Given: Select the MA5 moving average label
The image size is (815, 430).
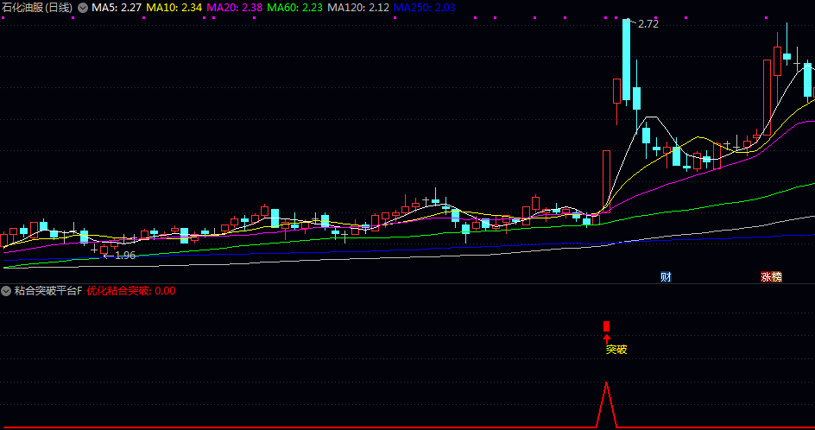Looking at the screenshot, I should 117,8.
